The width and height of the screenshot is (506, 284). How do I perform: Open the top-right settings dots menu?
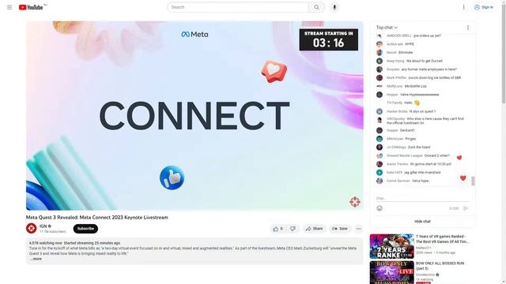[464, 7]
